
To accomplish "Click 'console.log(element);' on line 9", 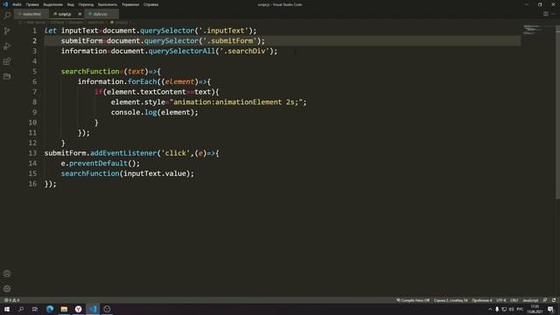I will [x=154, y=113].
